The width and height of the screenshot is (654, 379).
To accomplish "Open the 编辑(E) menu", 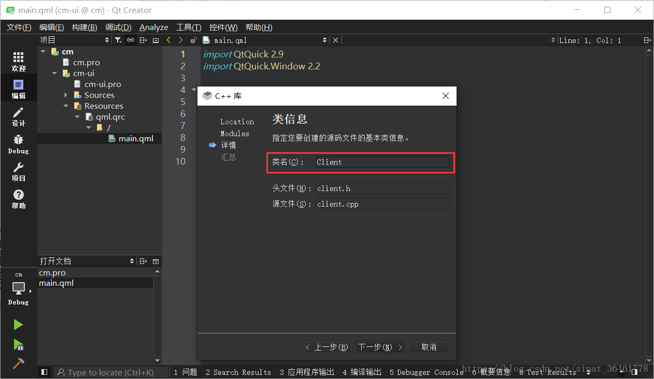I will coord(51,27).
